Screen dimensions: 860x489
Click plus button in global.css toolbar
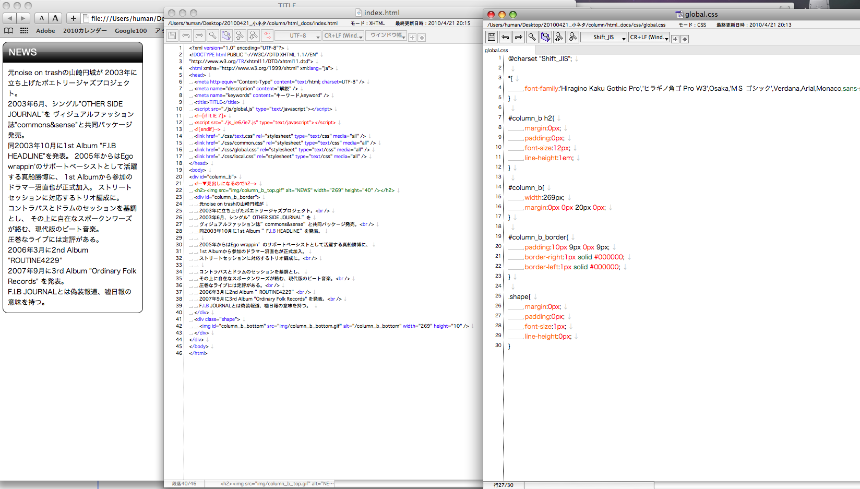tap(675, 39)
